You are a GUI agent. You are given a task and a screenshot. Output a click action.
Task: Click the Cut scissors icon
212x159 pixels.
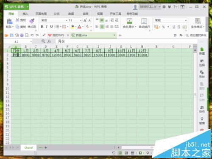click(x=17, y=20)
